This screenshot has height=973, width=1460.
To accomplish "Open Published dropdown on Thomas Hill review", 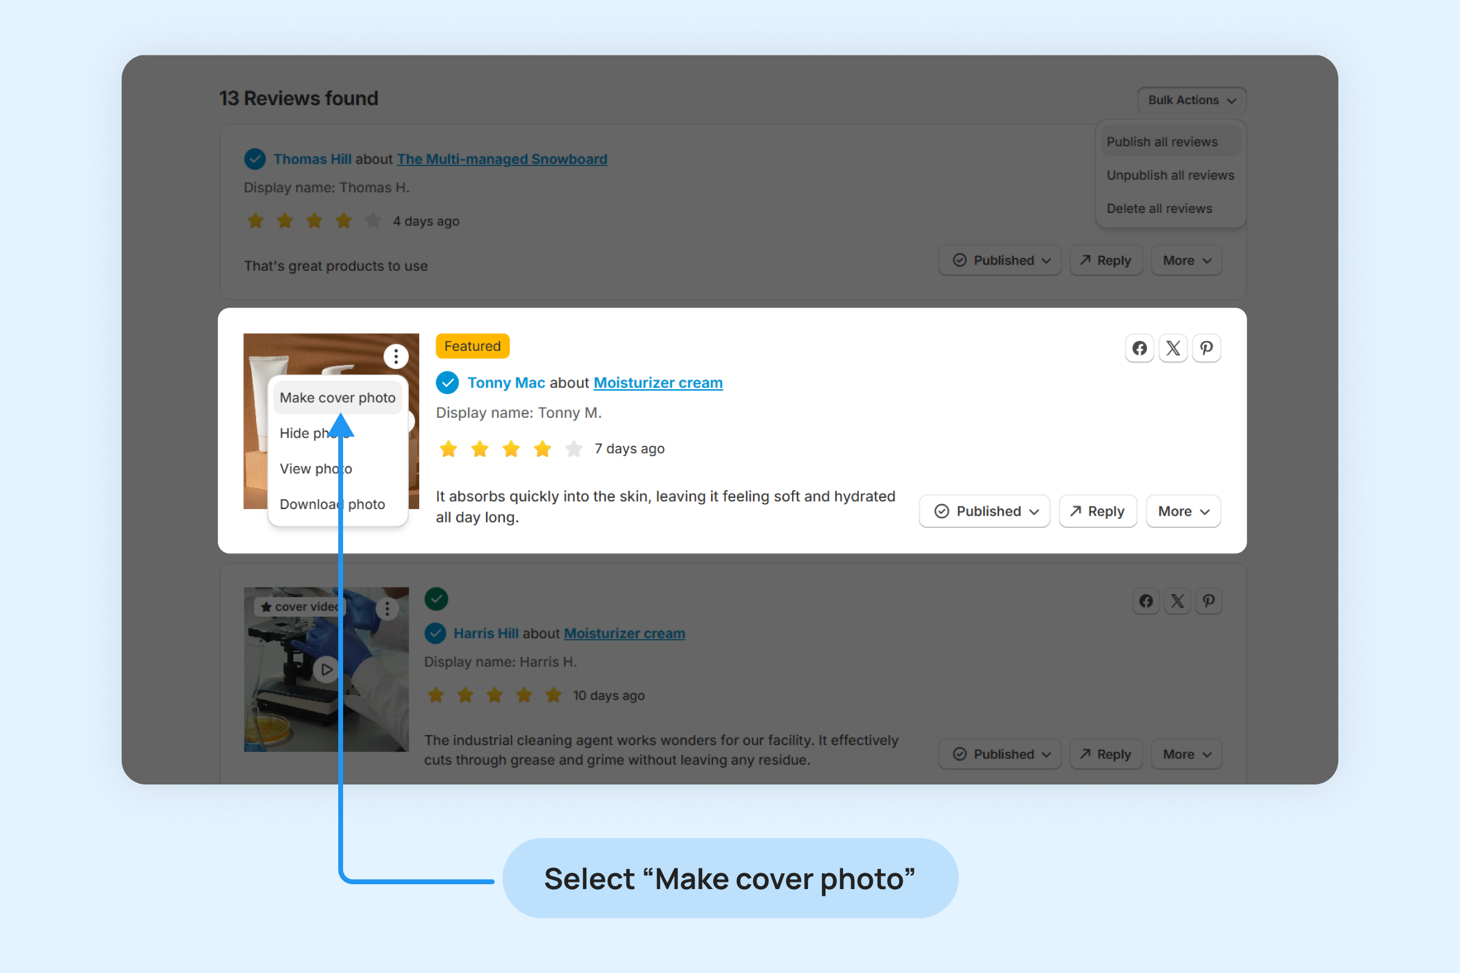I will pos(999,261).
